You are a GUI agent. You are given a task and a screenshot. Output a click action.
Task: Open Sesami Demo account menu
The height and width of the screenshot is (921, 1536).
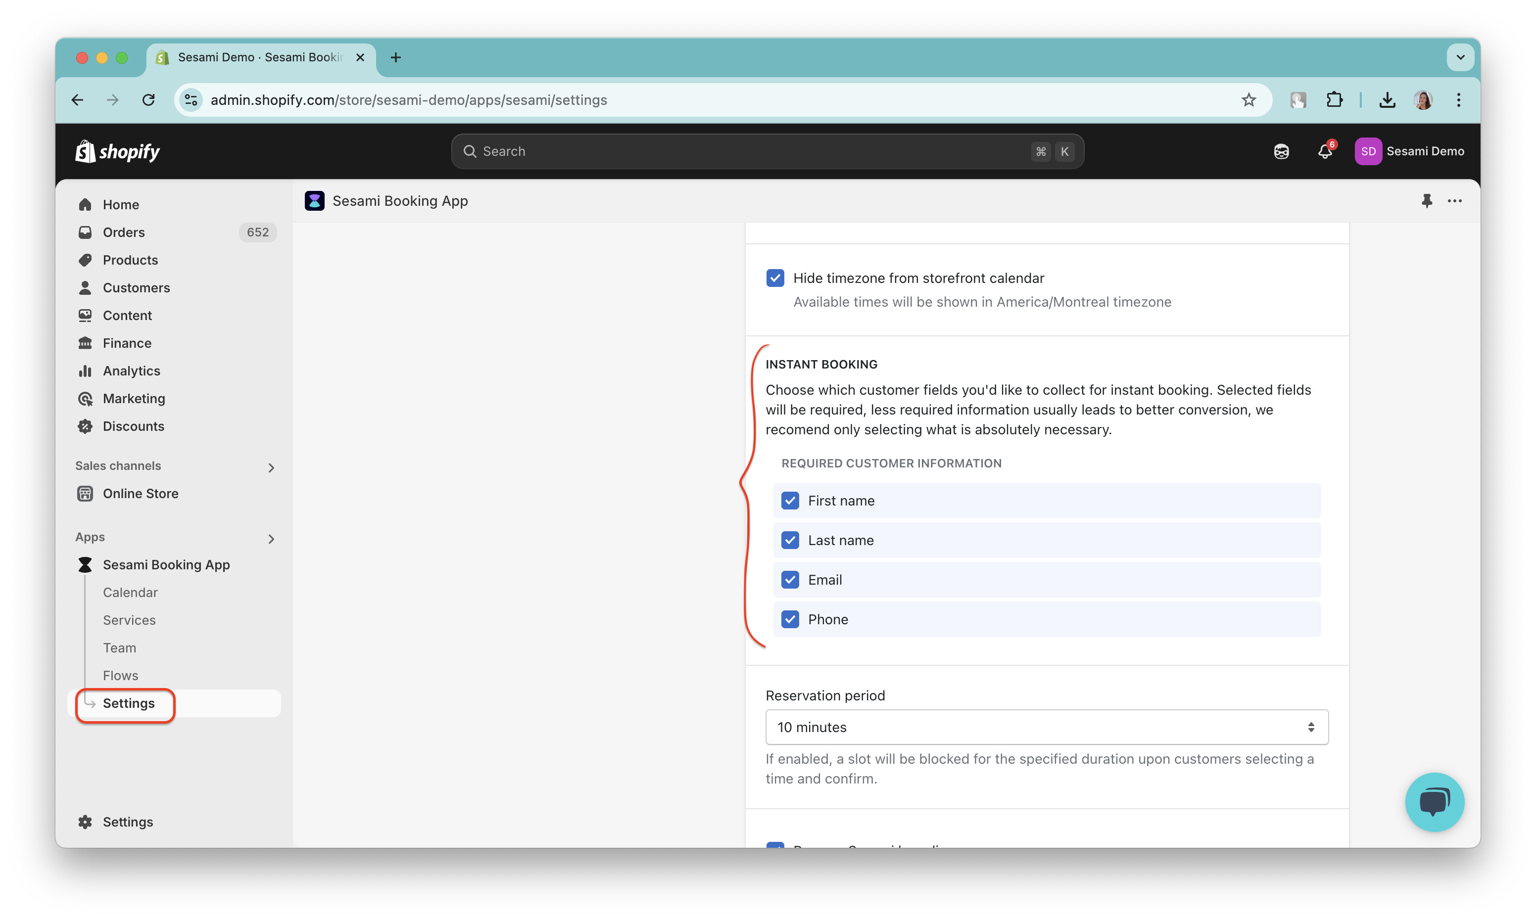[x=1409, y=151]
